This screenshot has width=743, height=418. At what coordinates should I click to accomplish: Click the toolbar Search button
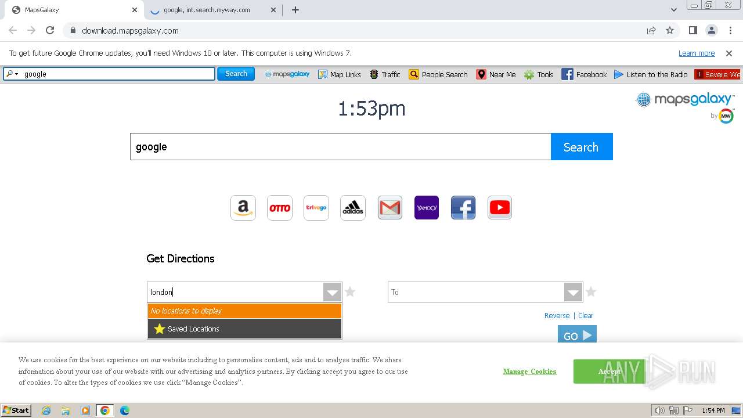[236, 74]
